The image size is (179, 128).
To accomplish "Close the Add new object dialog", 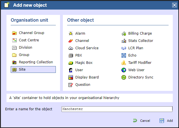I will coord(174,5).
